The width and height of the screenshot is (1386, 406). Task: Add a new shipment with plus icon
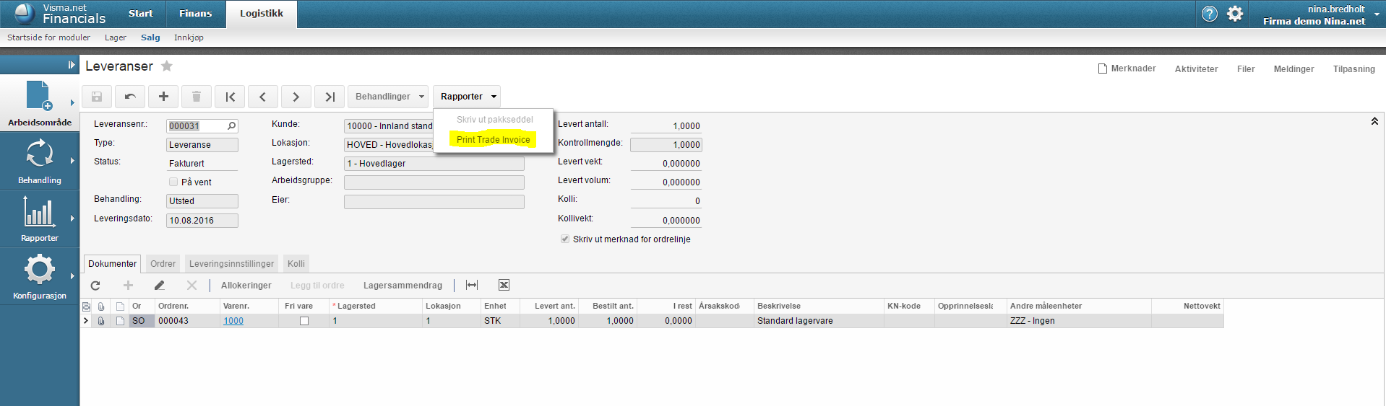point(163,97)
